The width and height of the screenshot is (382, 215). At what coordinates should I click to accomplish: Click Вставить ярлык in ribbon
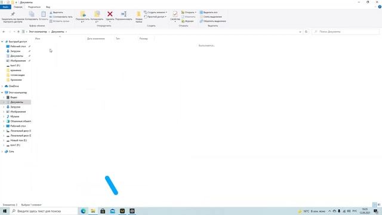pos(60,21)
